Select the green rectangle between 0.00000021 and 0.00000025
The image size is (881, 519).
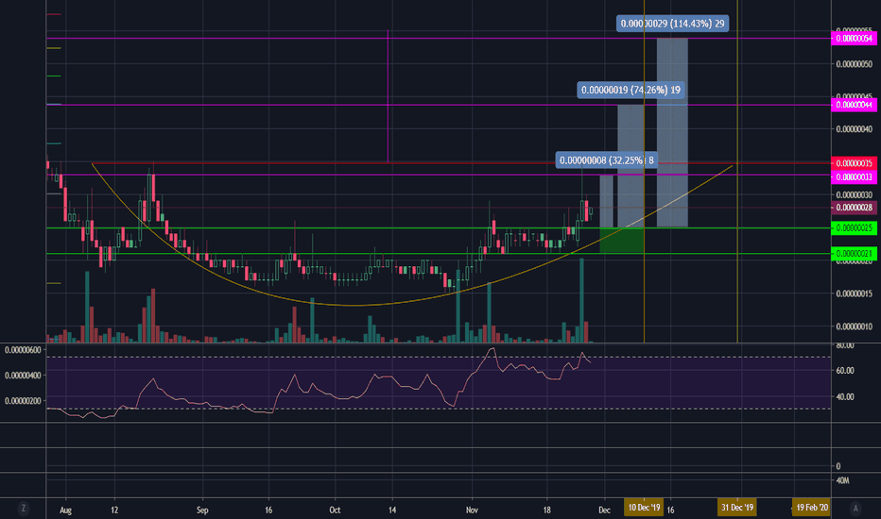(622, 240)
